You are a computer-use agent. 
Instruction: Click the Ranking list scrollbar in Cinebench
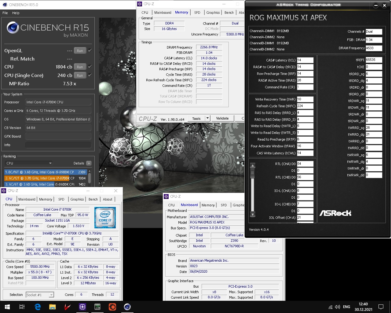[x=90, y=178]
